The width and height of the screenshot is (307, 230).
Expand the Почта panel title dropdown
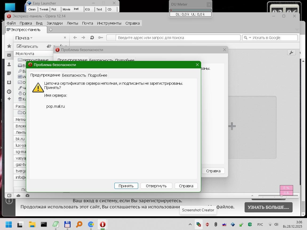(24, 38)
